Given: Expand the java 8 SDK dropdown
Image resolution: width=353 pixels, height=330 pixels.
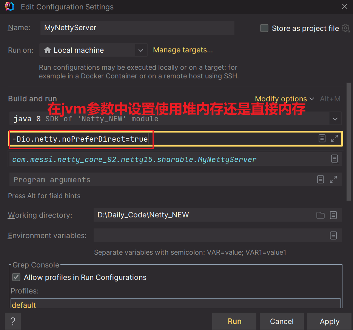Looking at the screenshot, I should pyautogui.click(x=335, y=118).
